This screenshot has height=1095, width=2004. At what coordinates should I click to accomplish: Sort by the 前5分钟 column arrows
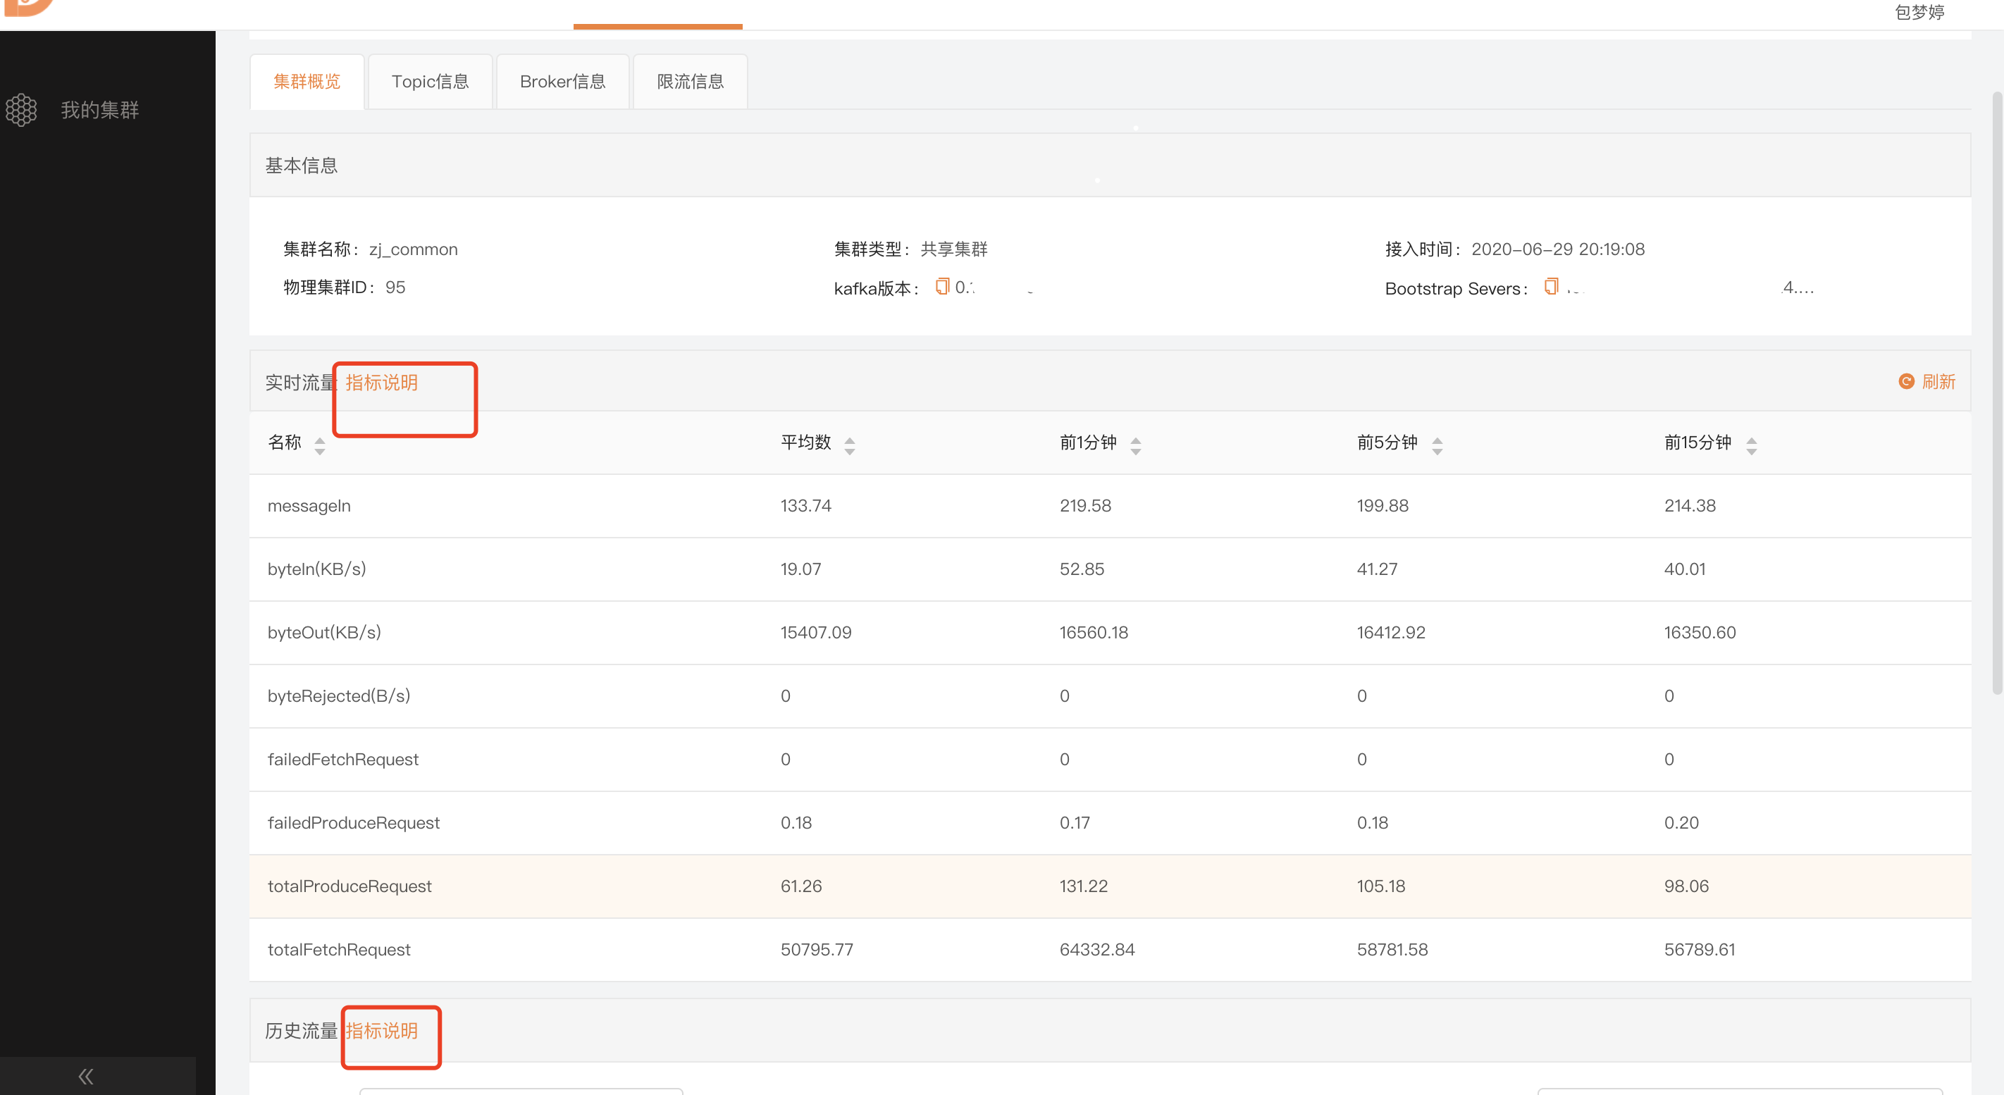pyautogui.click(x=1436, y=445)
